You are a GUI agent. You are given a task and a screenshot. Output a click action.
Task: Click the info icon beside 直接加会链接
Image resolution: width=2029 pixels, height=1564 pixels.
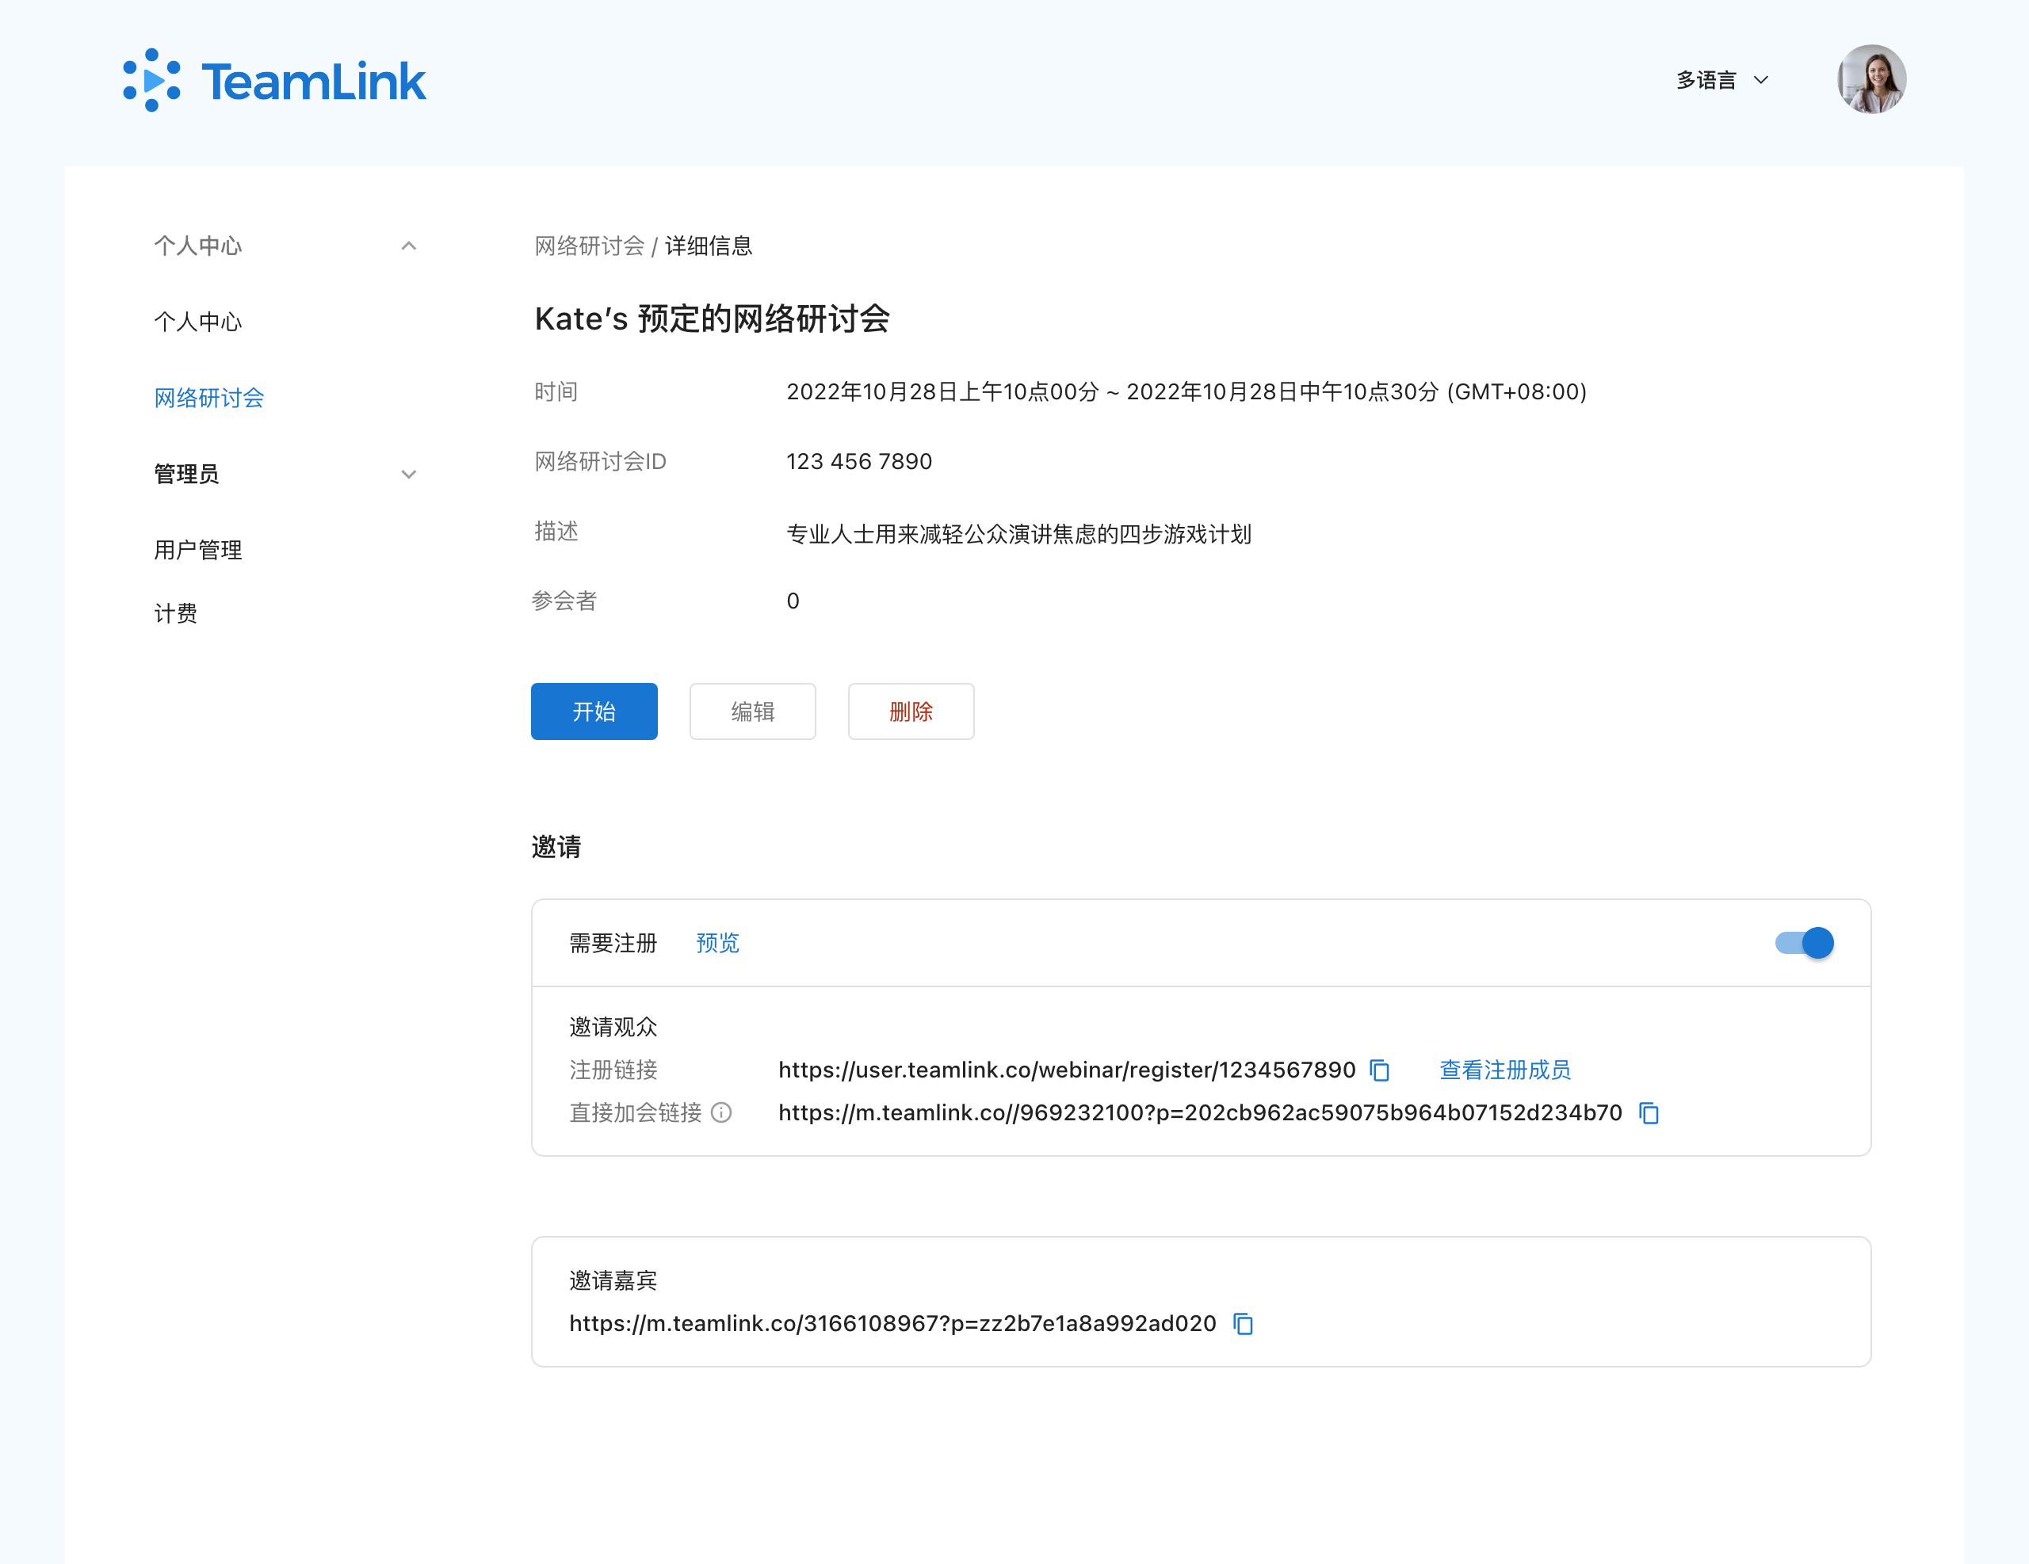coord(722,1112)
